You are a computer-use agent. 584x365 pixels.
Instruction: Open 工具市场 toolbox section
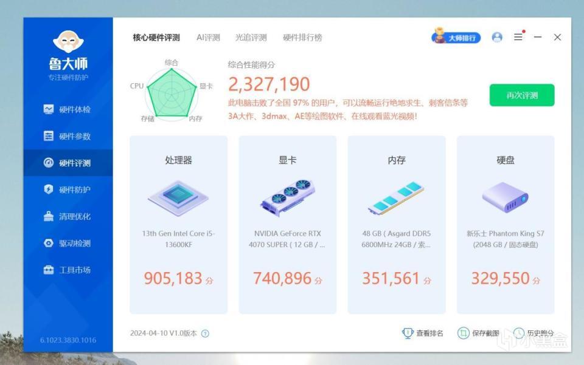click(68, 270)
